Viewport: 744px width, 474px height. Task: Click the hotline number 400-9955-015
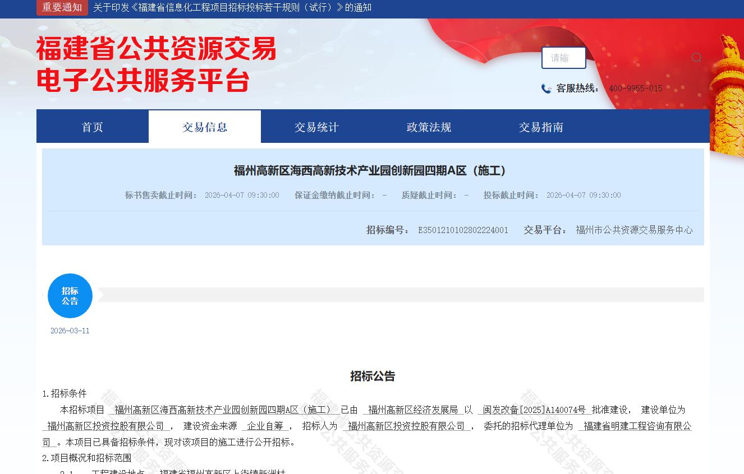(635, 89)
